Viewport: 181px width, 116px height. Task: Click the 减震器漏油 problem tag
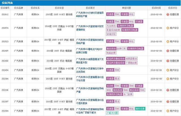click(131, 59)
